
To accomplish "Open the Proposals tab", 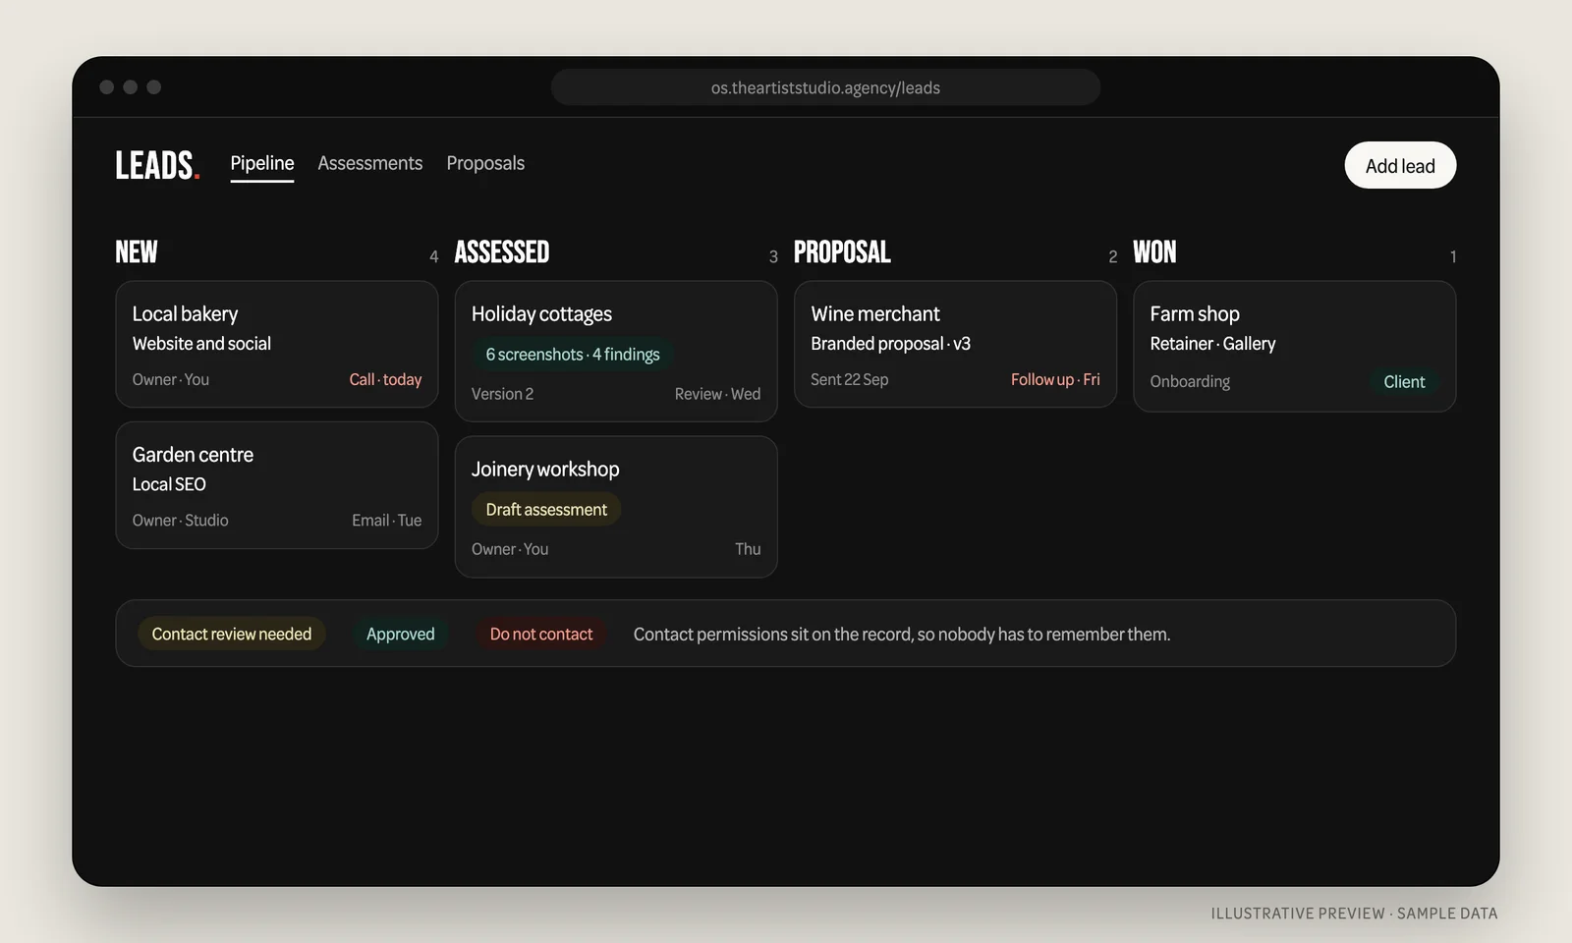I will (x=485, y=163).
